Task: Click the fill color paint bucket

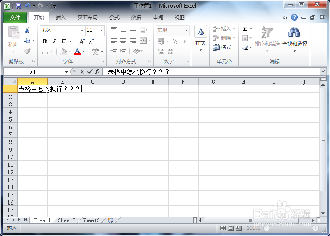Action: 64,51
